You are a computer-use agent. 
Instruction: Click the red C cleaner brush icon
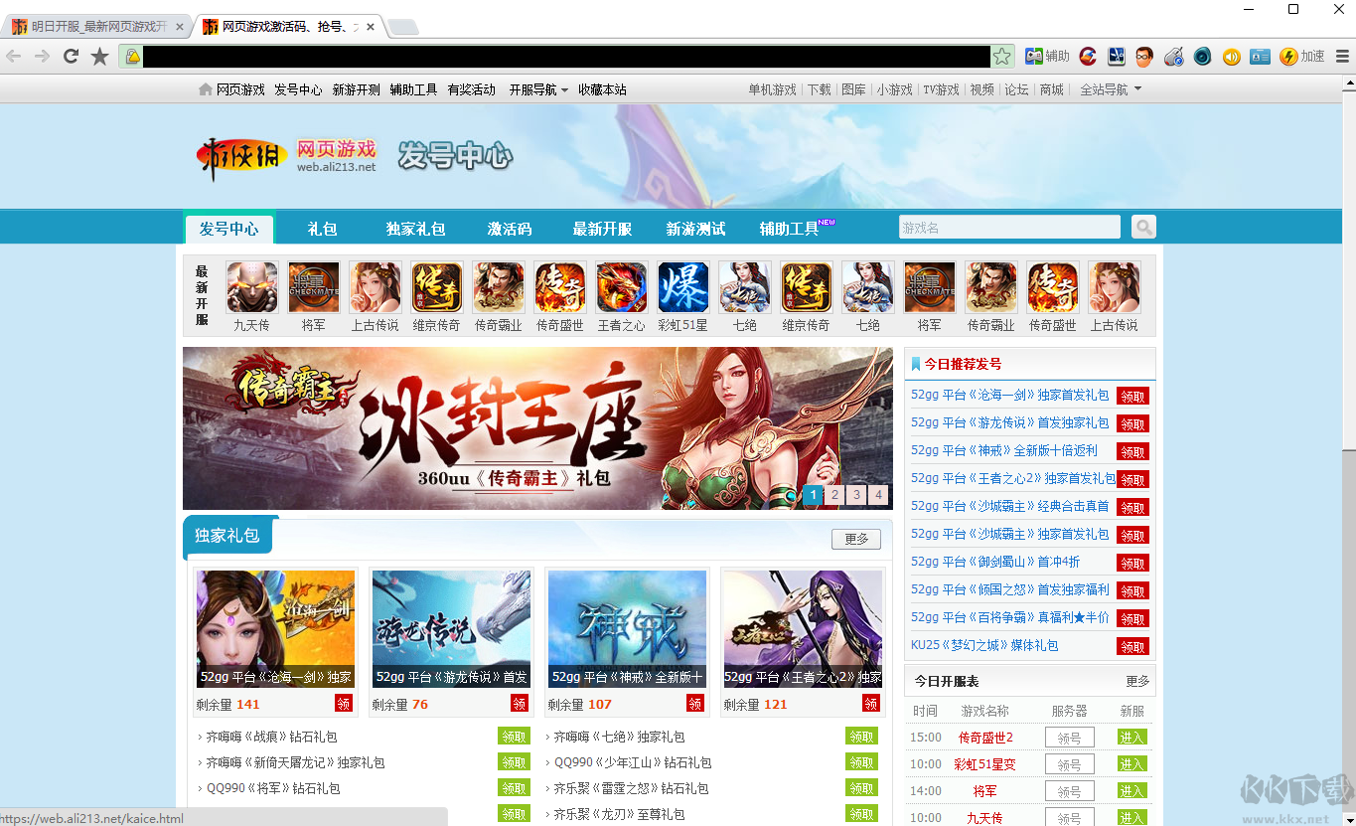tap(1088, 57)
